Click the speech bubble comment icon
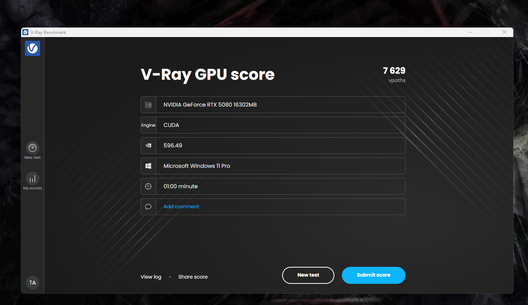 click(x=148, y=207)
